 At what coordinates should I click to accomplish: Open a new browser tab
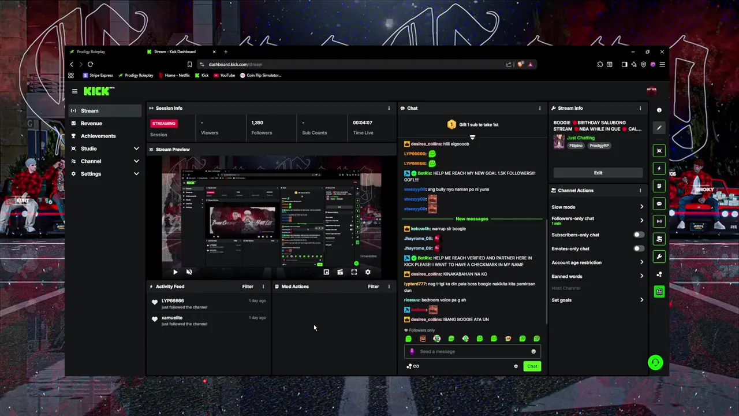226,52
